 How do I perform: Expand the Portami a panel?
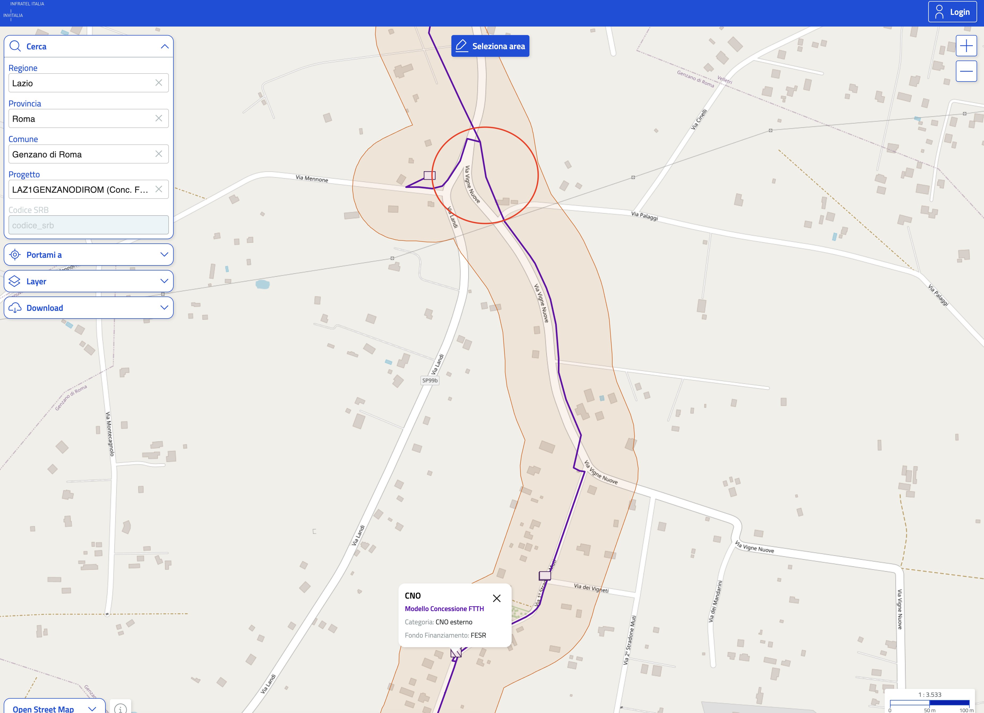point(88,255)
